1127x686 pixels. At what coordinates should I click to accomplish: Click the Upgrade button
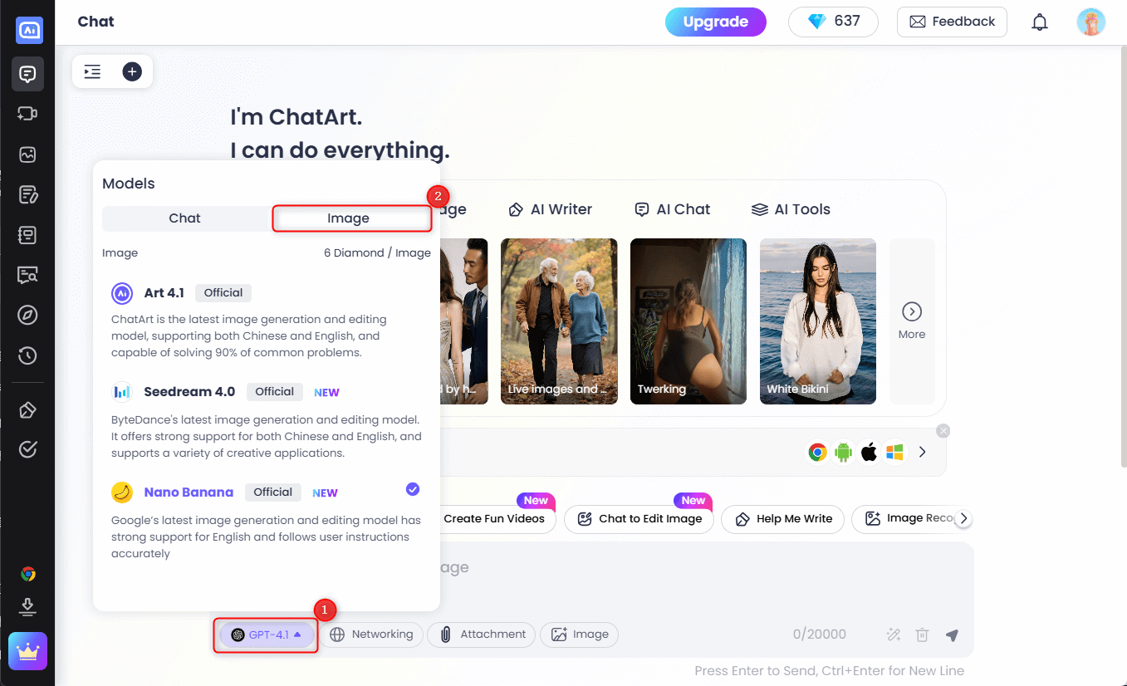click(715, 22)
